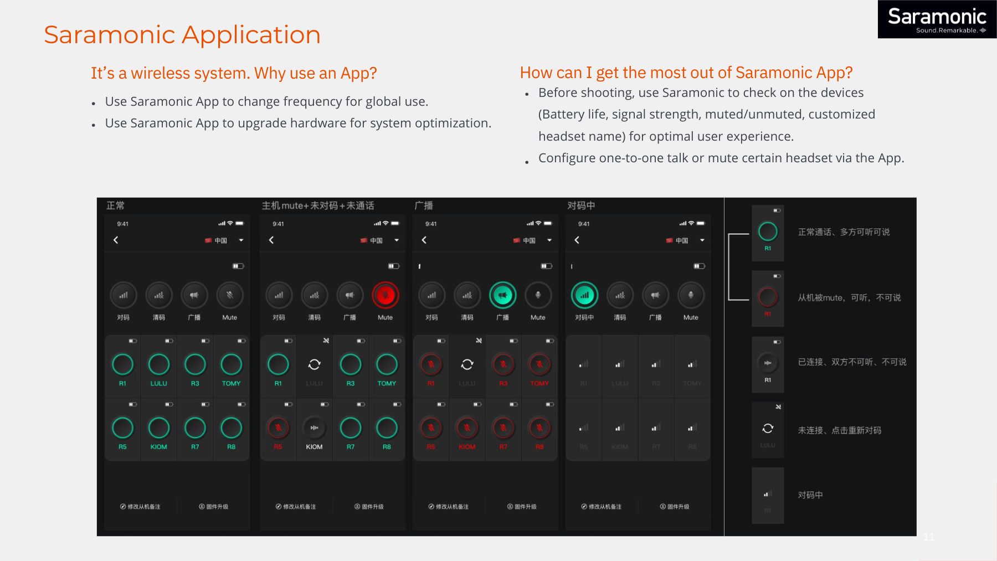The height and width of the screenshot is (561, 997).
Task: Open 中国 region dropdown in 主机mute screen
Action: pyautogui.click(x=380, y=240)
